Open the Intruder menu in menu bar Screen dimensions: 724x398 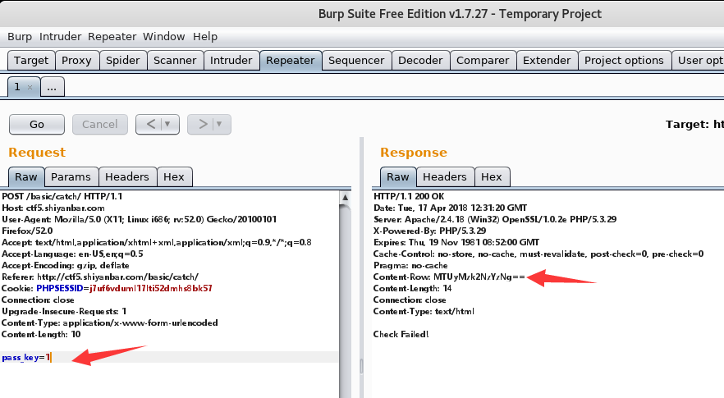(x=60, y=36)
